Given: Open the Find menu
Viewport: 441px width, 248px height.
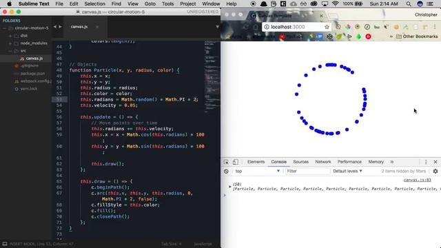Looking at the screenshot, I should coord(116,3).
